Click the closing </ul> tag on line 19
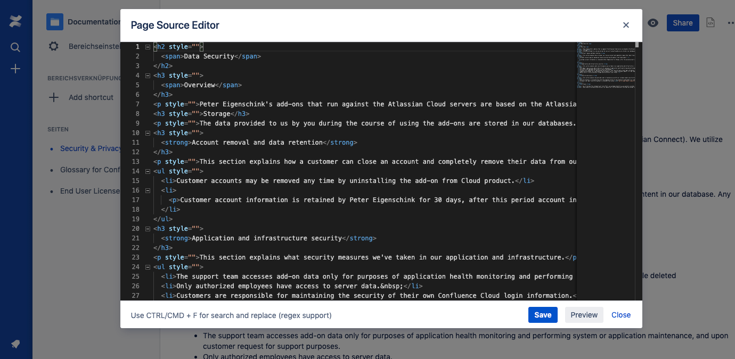 [163, 219]
